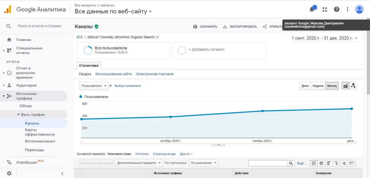This screenshot has width=370, height=178.
Task: Set chart granularity to День
Action: [x=305, y=86]
